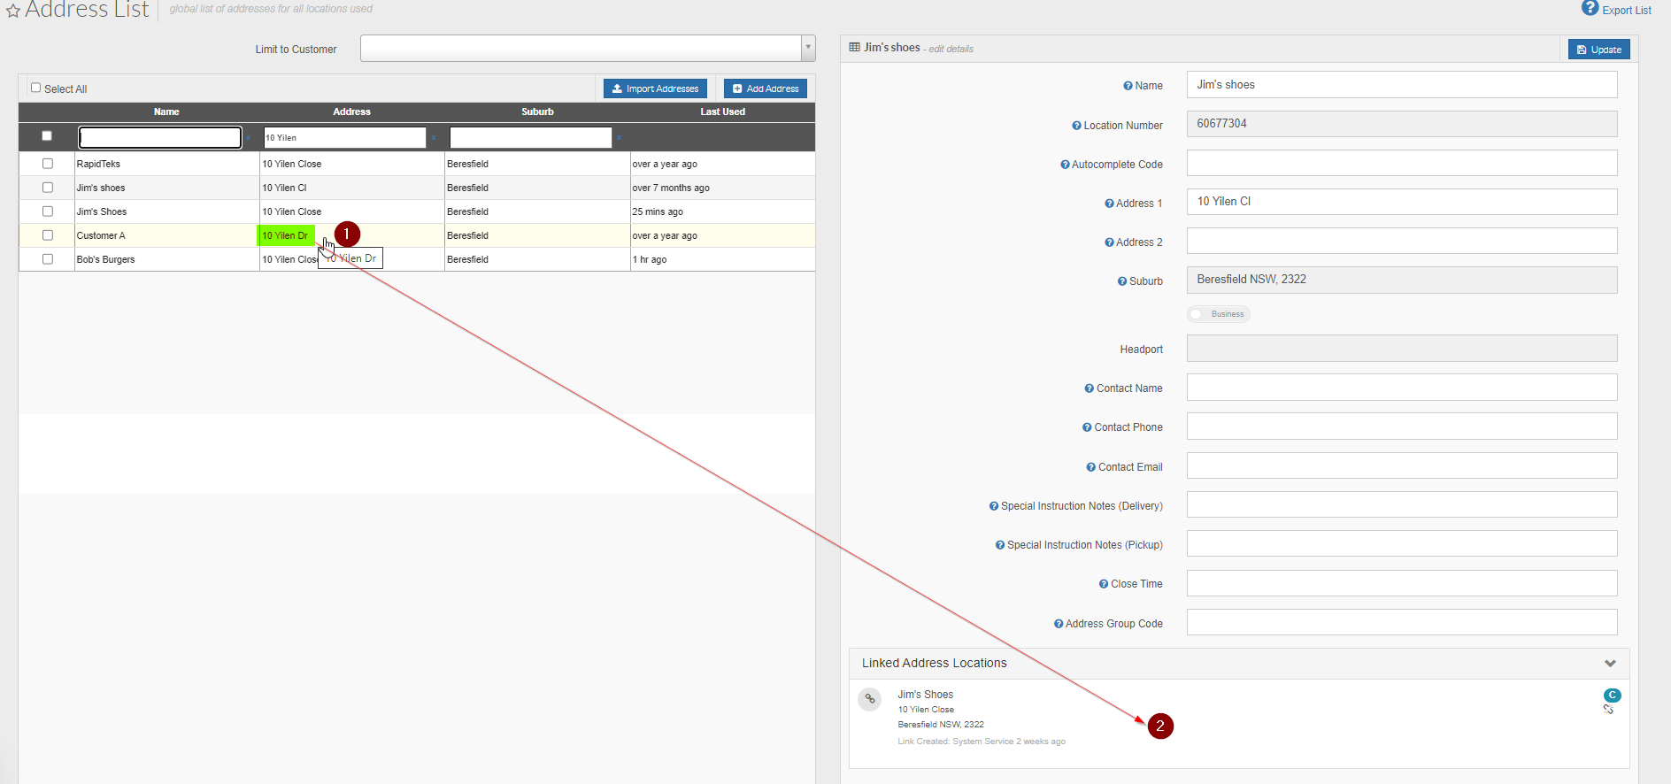Image resolution: width=1671 pixels, height=784 pixels.
Task: Click the Contact Phone input
Action: click(1402, 427)
